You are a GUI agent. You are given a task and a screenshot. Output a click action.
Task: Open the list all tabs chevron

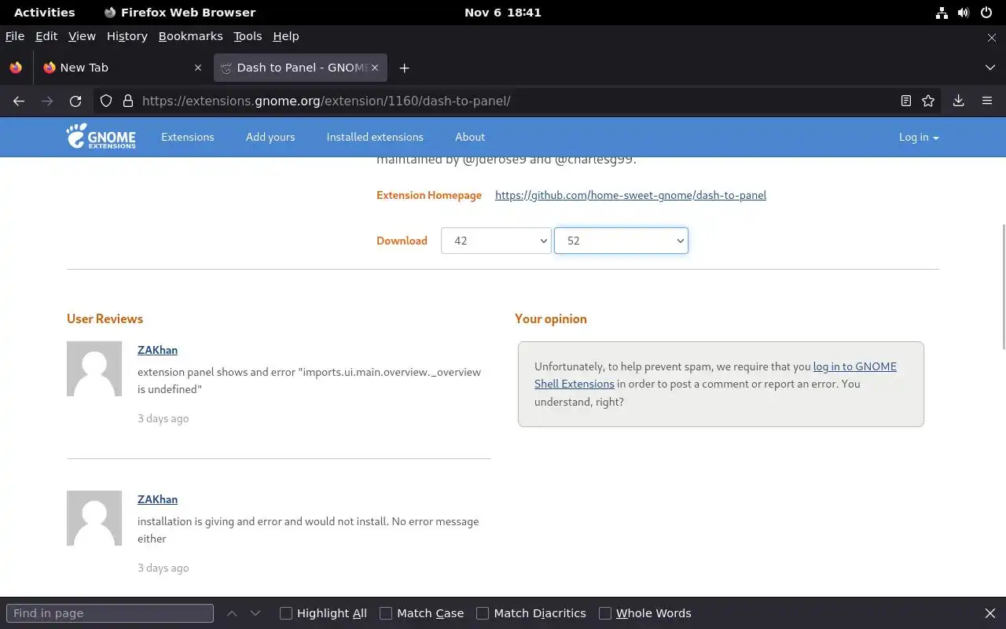[990, 68]
